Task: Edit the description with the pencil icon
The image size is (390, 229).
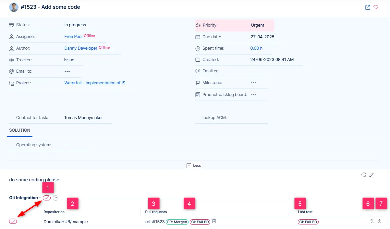Action: [372, 175]
